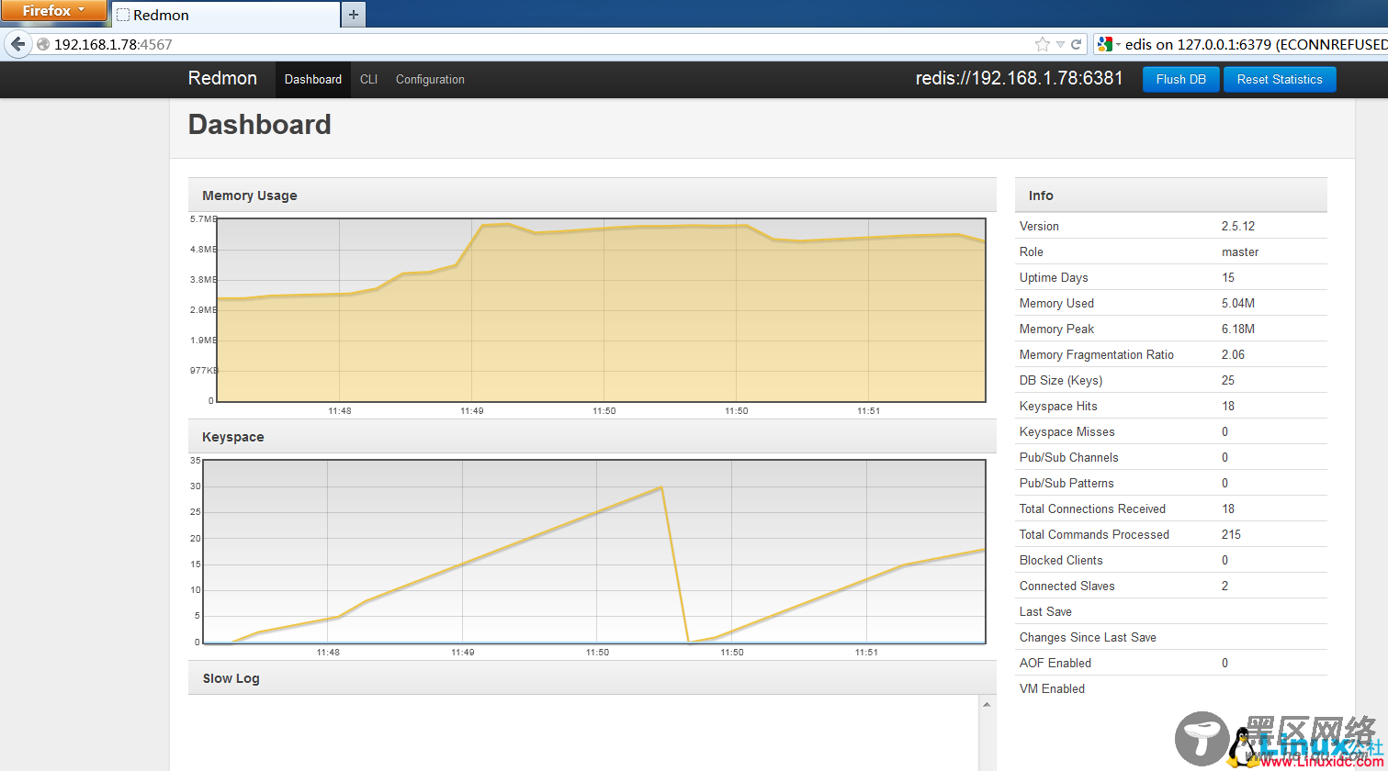Click the Keyspace Misses row label

(x=1066, y=431)
